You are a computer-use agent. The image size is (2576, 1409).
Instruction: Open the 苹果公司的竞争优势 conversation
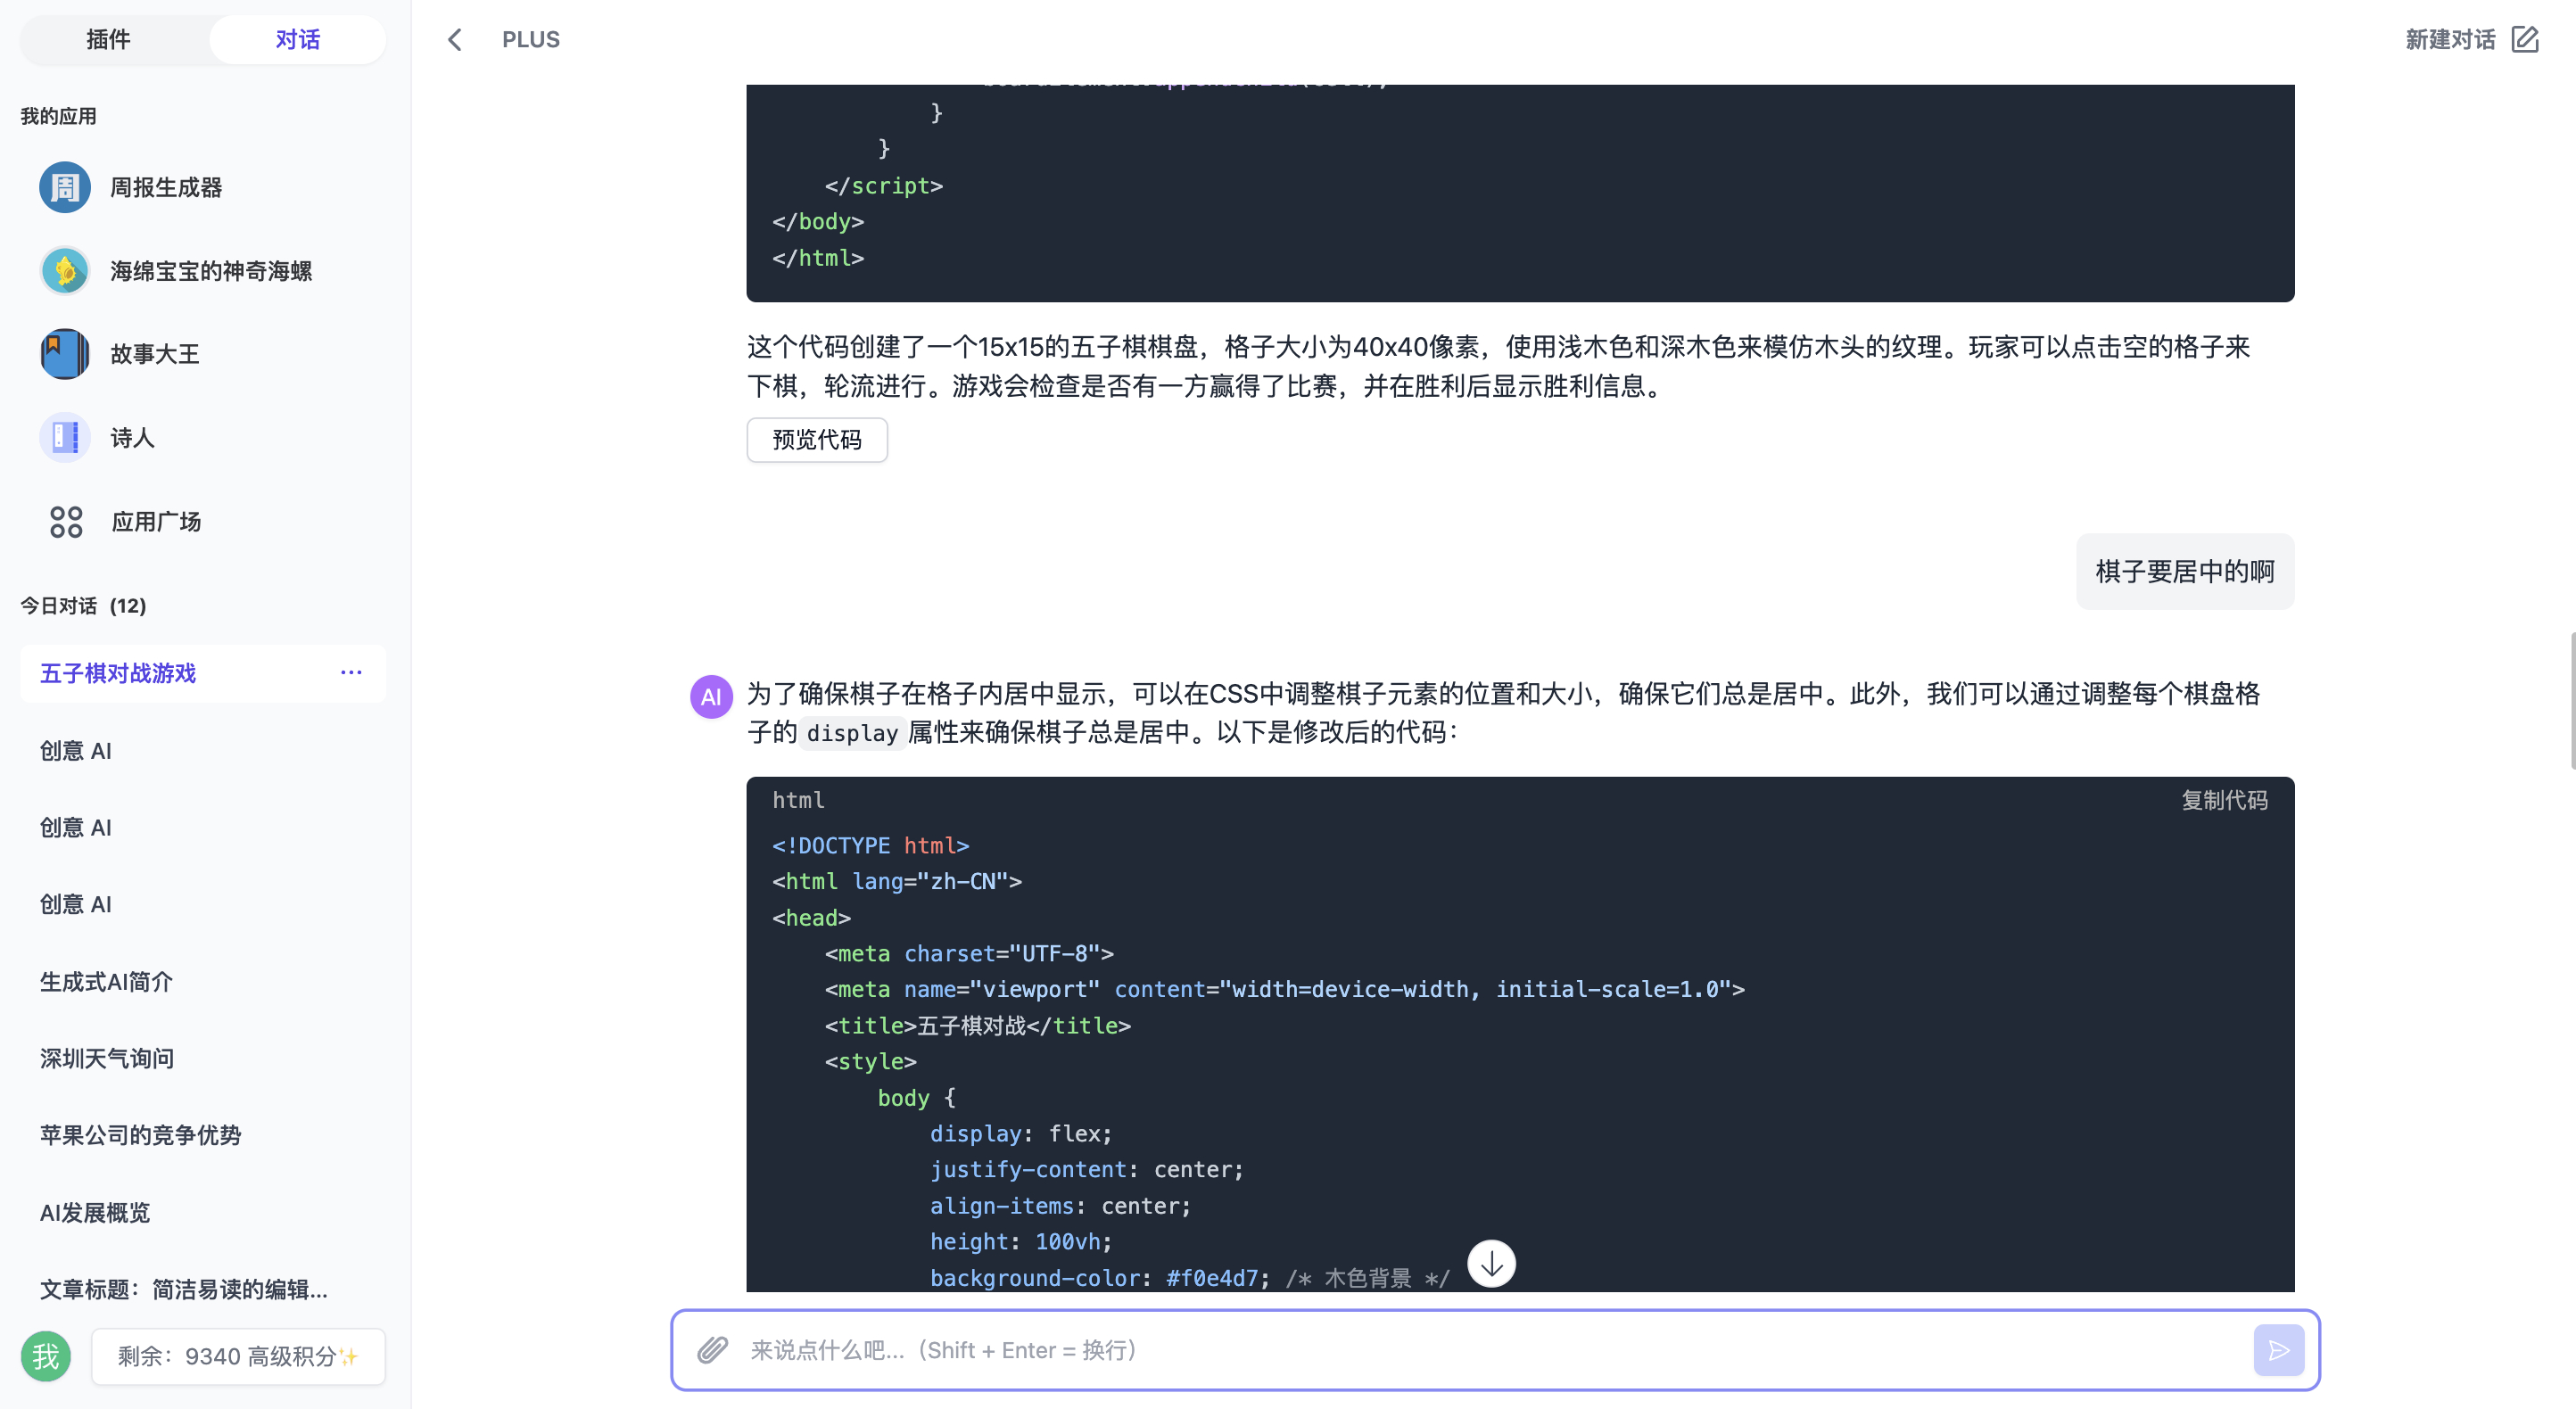point(140,1135)
